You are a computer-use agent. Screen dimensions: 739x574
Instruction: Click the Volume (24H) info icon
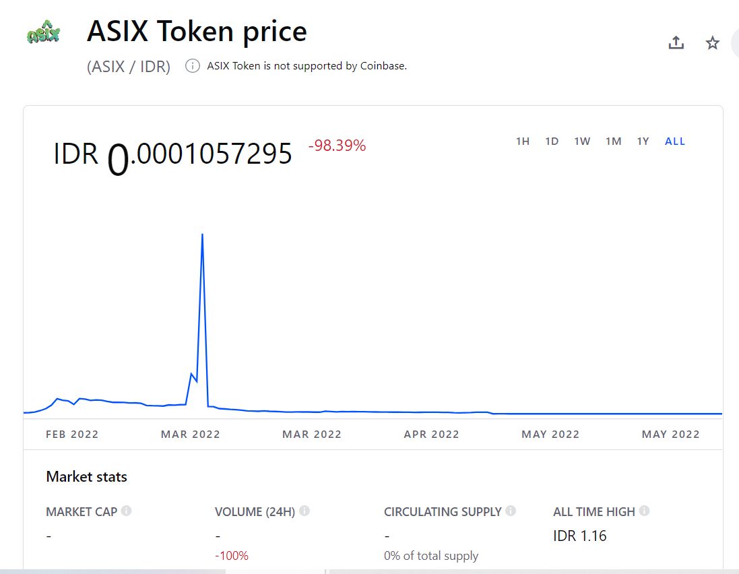click(x=304, y=511)
